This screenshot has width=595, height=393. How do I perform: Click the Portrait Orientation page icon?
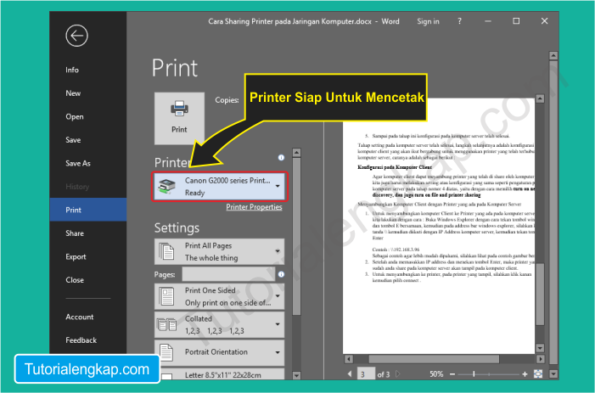tap(166, 352)
